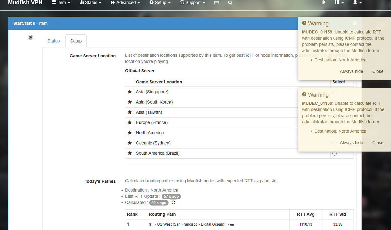Click the North America row in the server table
The width and height of the screenshot is (391, 230).
click(239, 133)
